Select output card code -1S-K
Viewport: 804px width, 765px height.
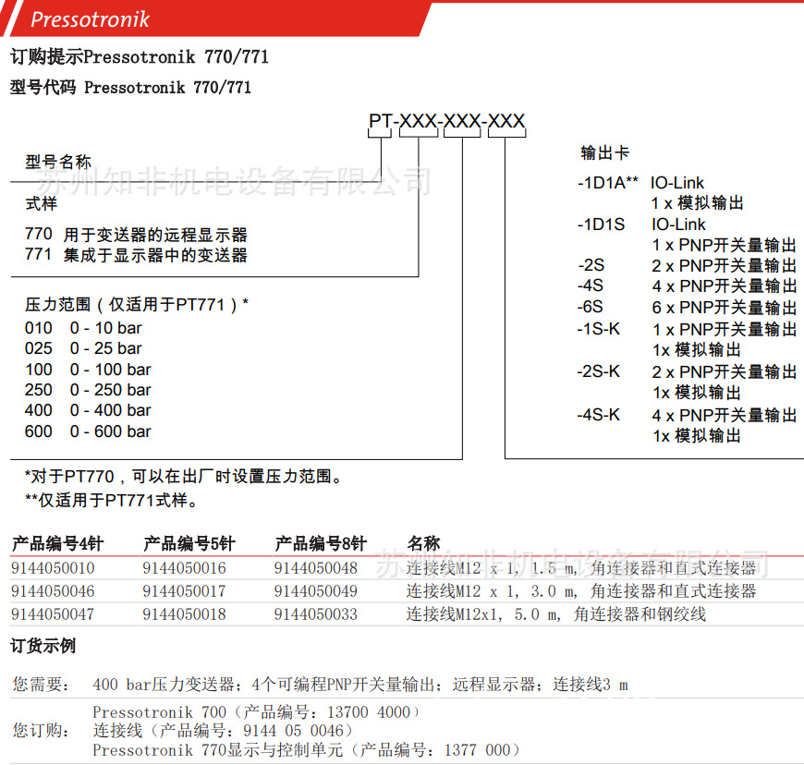point(599,329)
